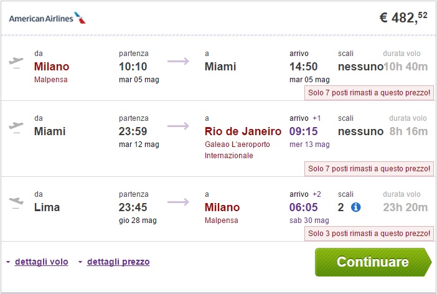Screen dimensions: 437x294
Task: Click the Milano departure city name
Action: point(52,67)
